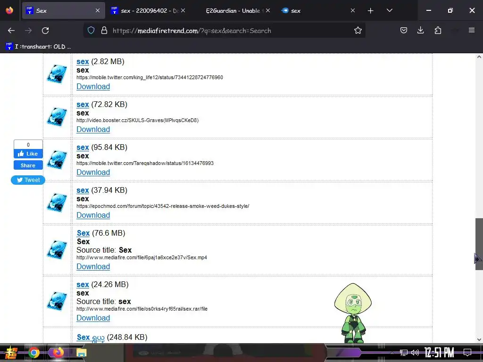Click the disk icon of the 24.26 MB result

click(x=57, y=301)
